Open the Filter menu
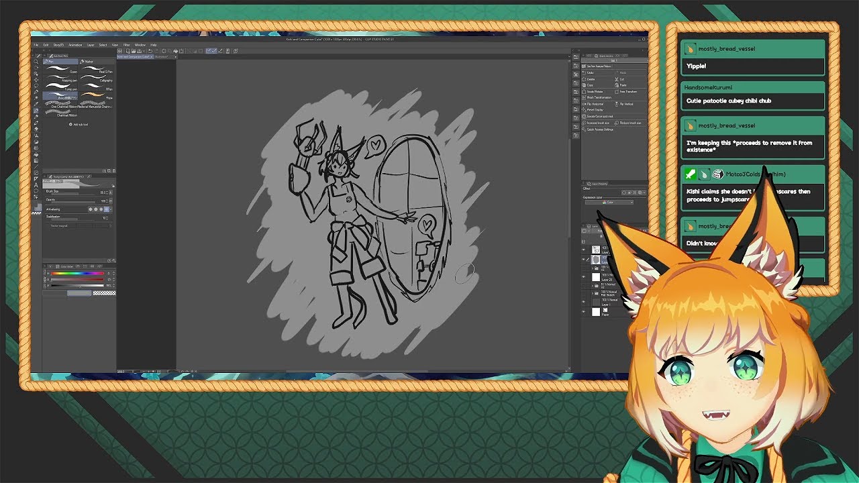 126,45
